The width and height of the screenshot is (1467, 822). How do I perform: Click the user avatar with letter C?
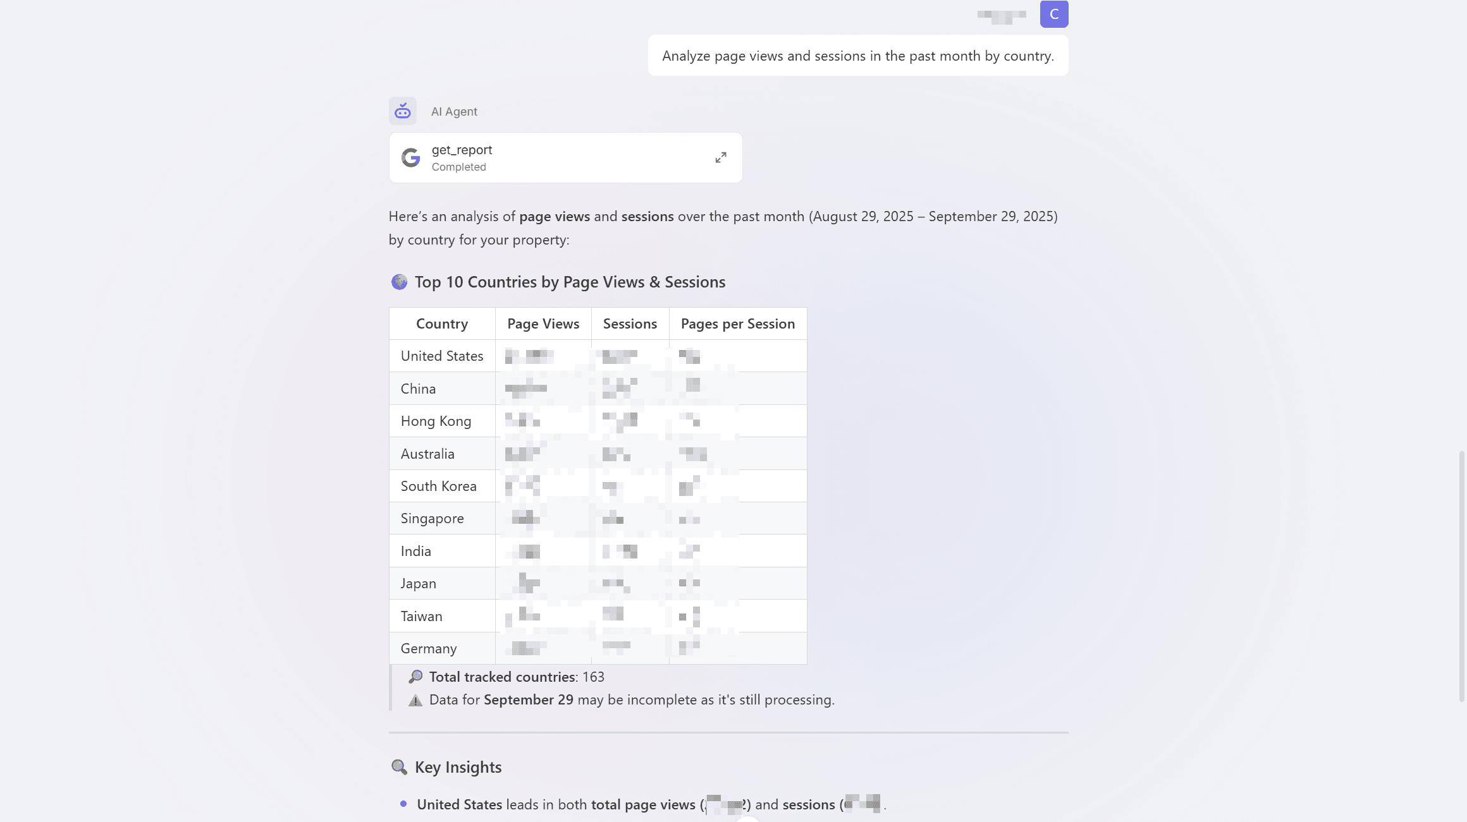(x=1053, y=14)
